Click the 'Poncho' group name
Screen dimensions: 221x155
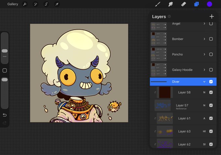(x=177, y=54)
